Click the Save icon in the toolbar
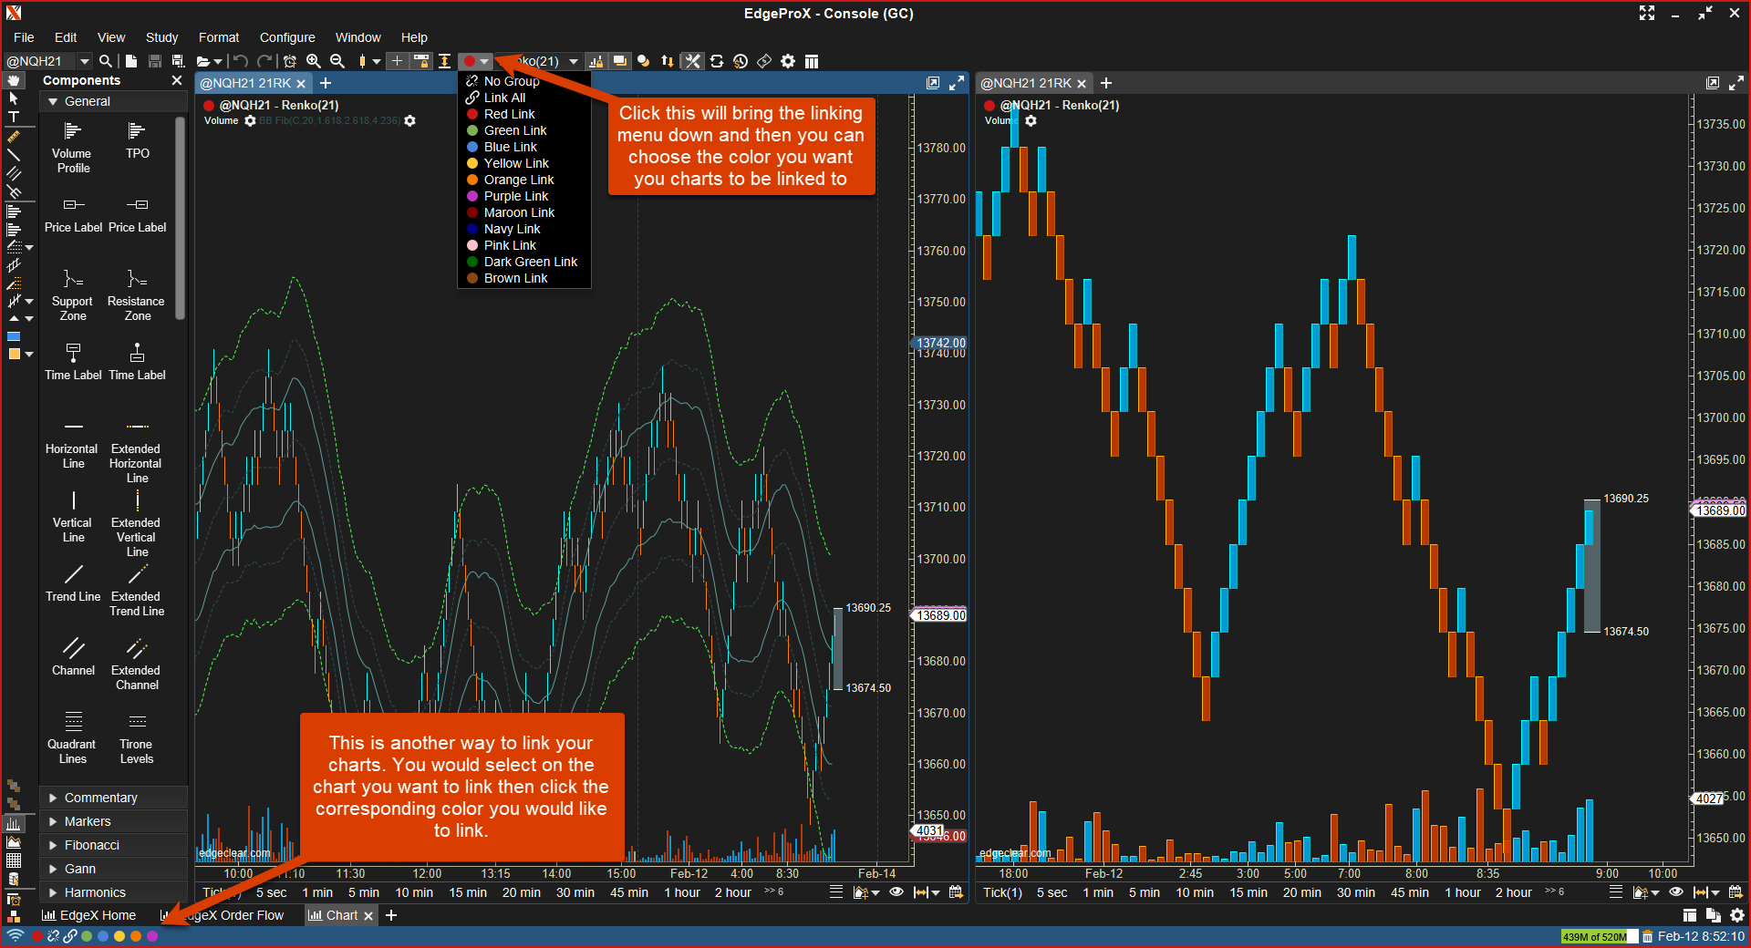 155,61
